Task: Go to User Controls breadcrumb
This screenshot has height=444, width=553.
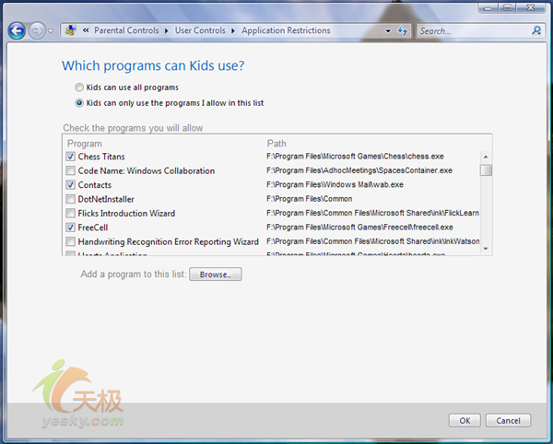Action: click(x=200, y=30)
